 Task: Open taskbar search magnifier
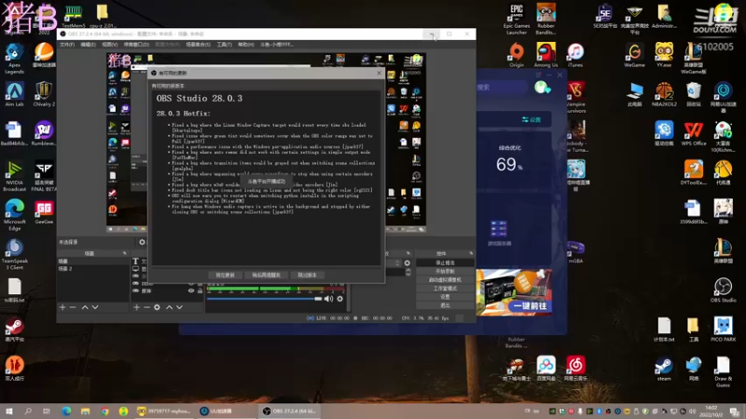pos(28,411)
